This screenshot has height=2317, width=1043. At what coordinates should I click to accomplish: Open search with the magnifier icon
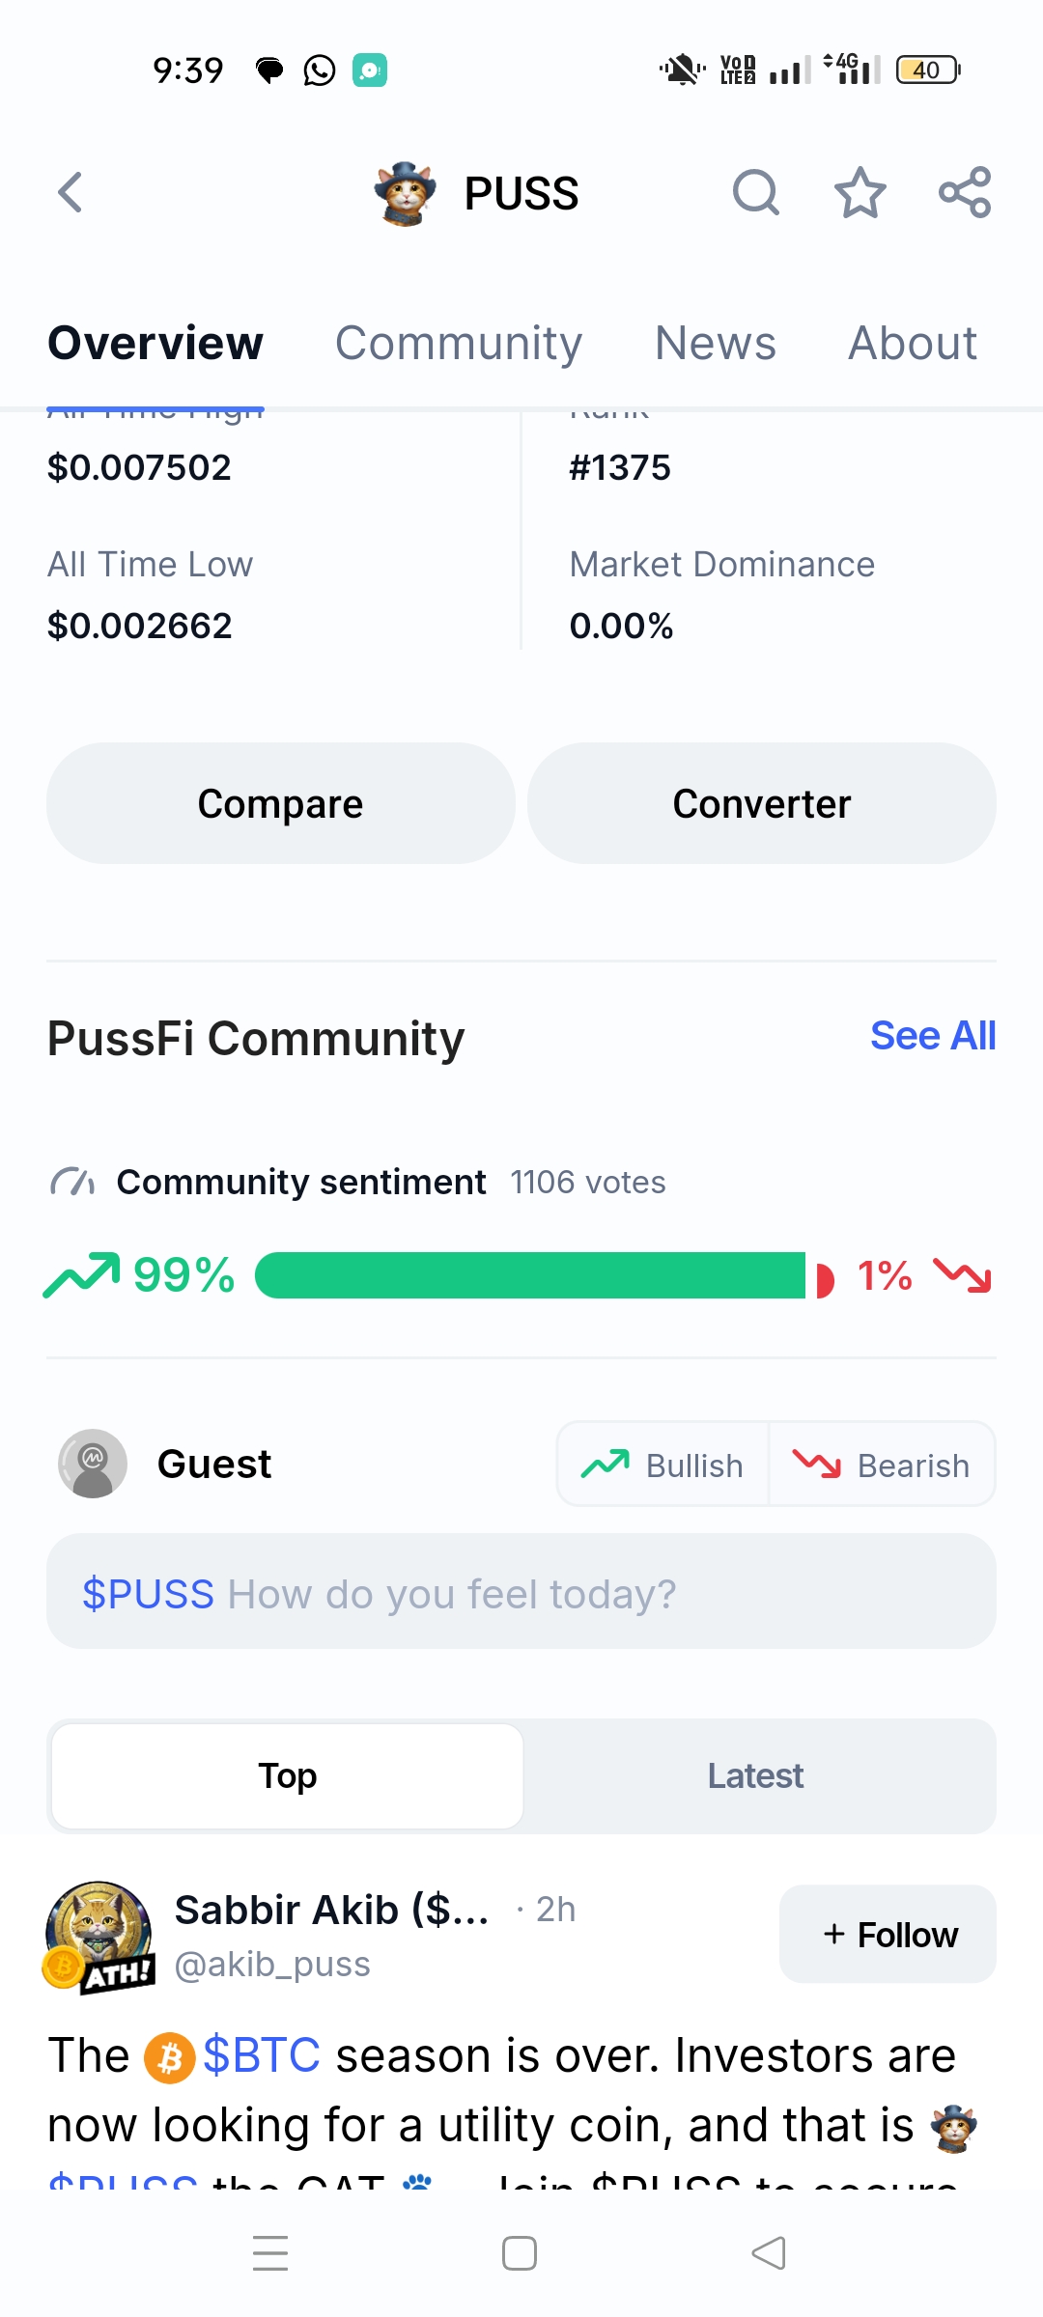click(755, 192)
